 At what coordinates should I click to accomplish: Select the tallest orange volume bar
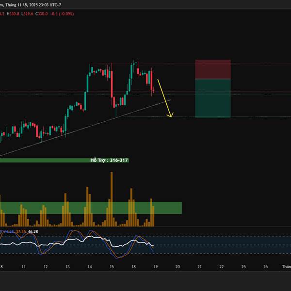tap(112, 199)
